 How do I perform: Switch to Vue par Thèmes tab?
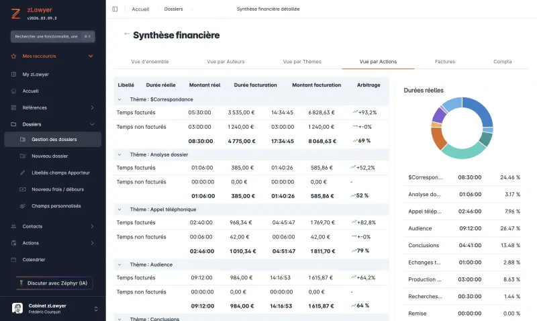coord(302,62)
